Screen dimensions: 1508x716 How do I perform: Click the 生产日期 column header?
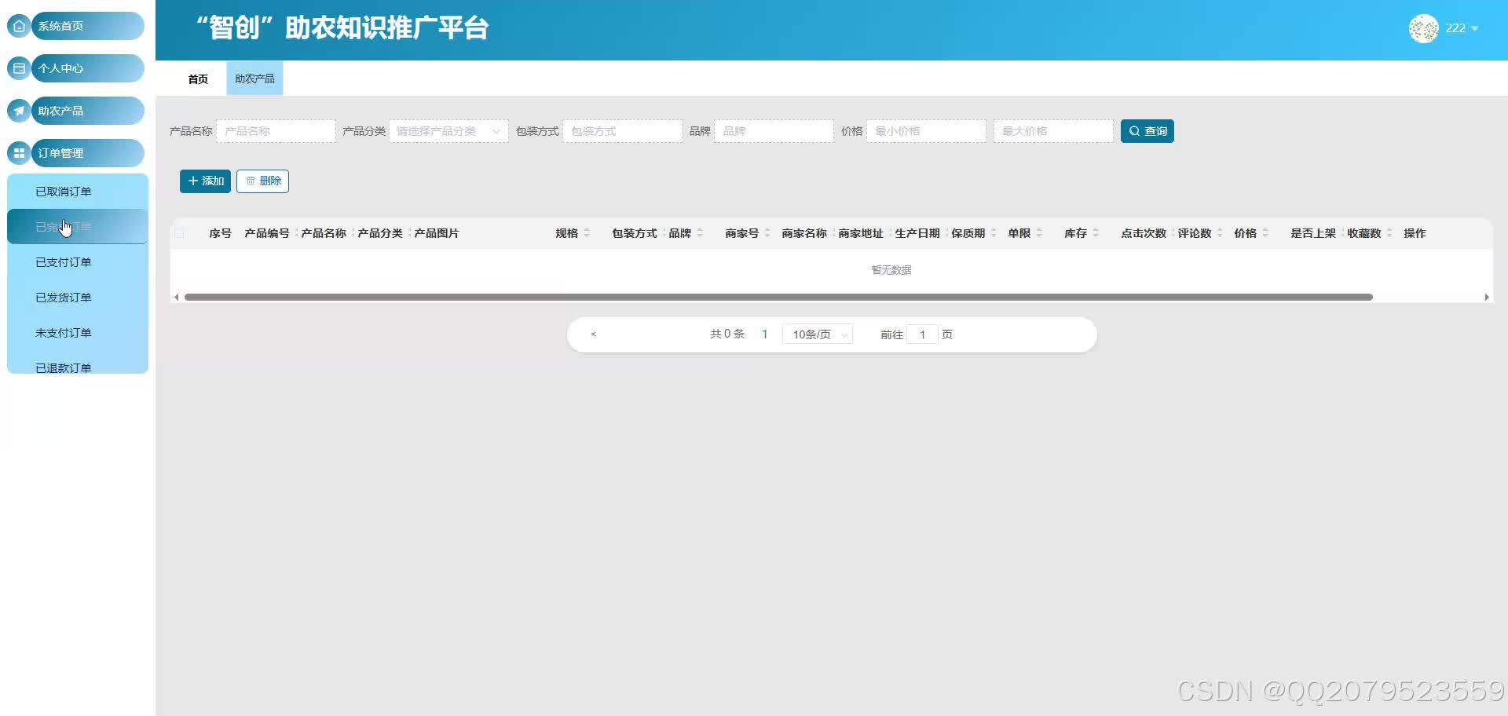(917, 233)
